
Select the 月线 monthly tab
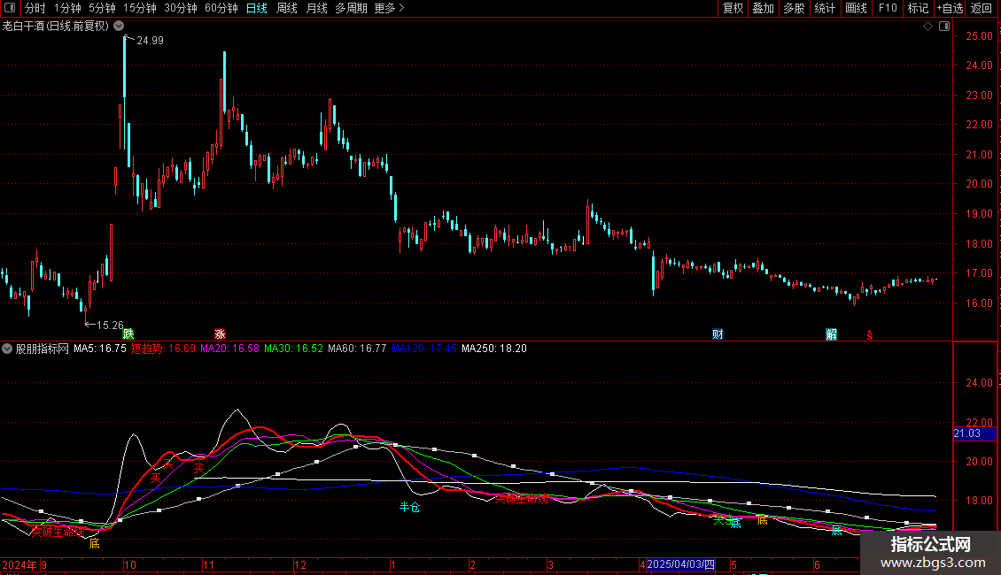coord(316,8)
